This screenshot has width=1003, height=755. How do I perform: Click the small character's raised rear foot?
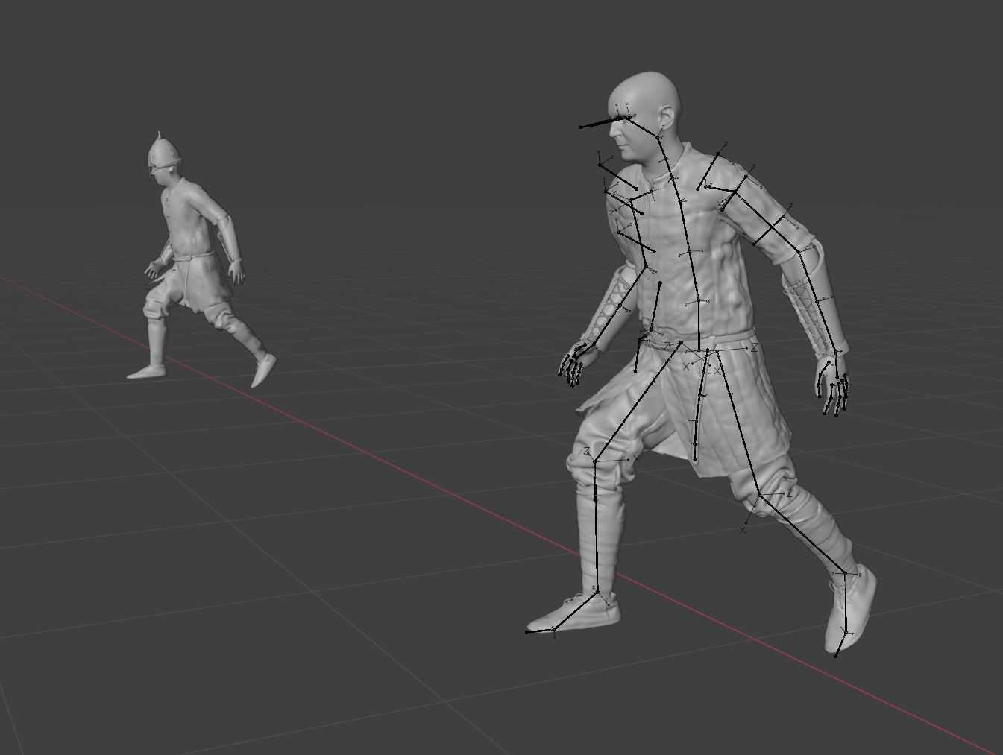(263, 370)
